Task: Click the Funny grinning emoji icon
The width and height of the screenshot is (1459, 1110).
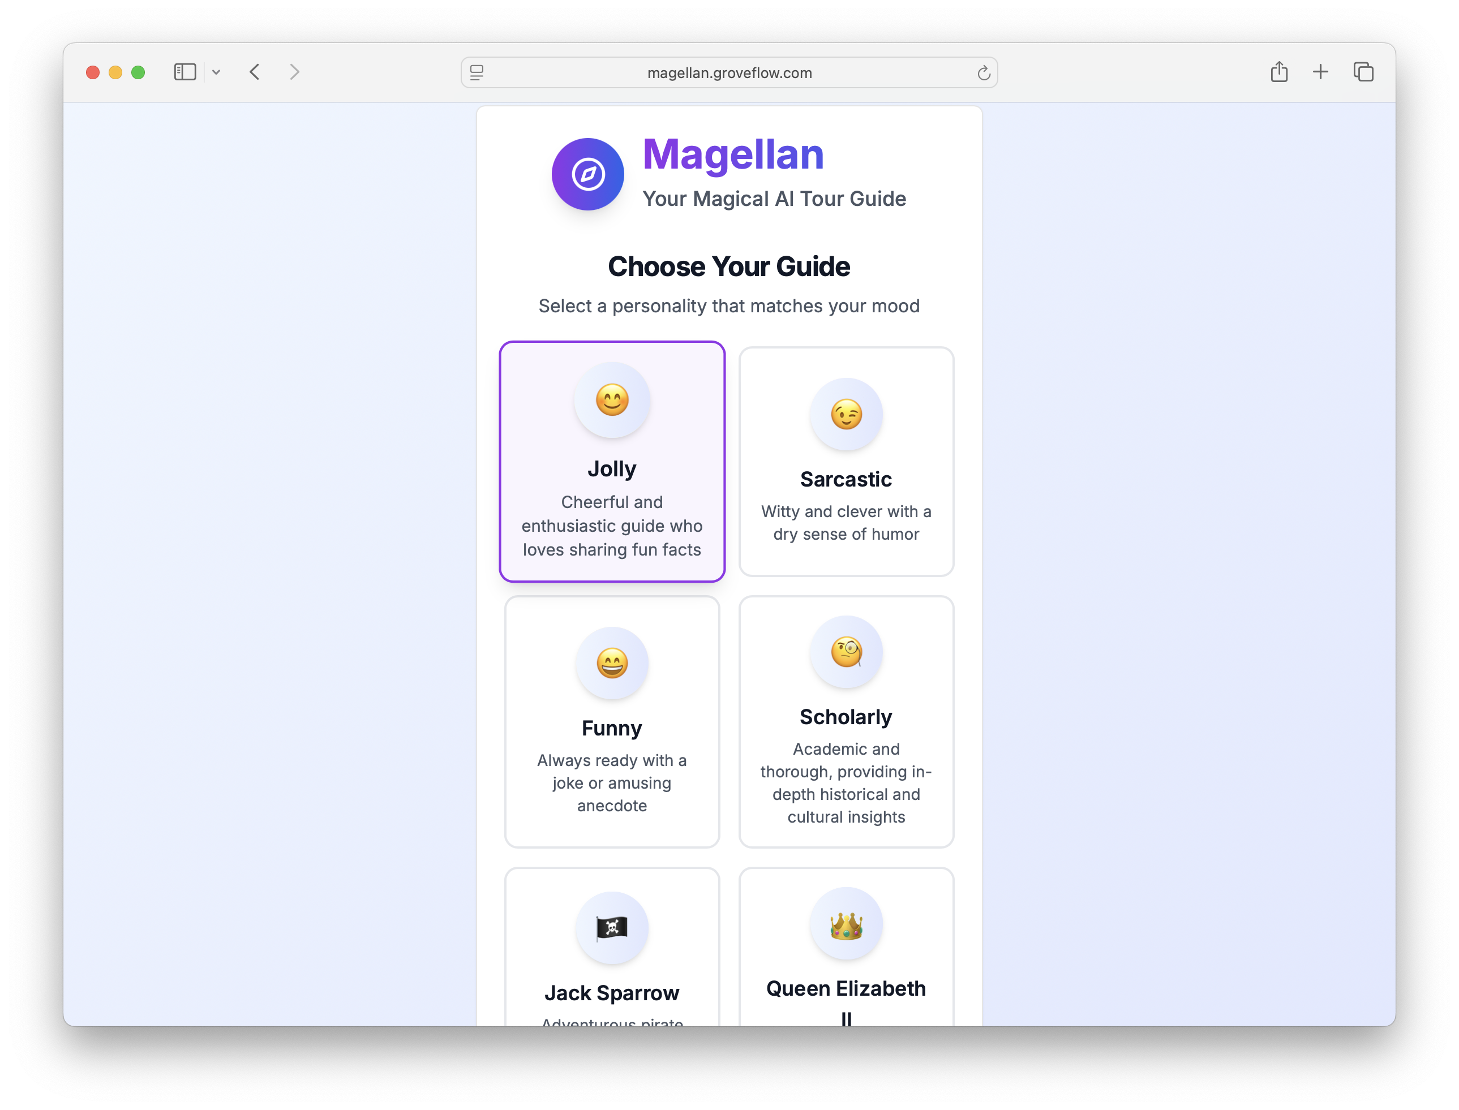Action: coord(612,664)
